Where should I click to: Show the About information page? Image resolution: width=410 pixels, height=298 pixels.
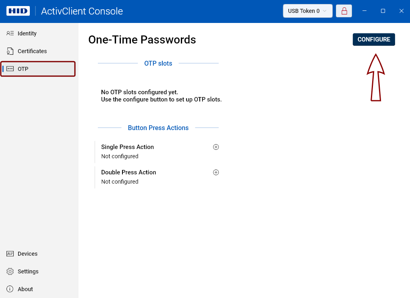[25, 289]
